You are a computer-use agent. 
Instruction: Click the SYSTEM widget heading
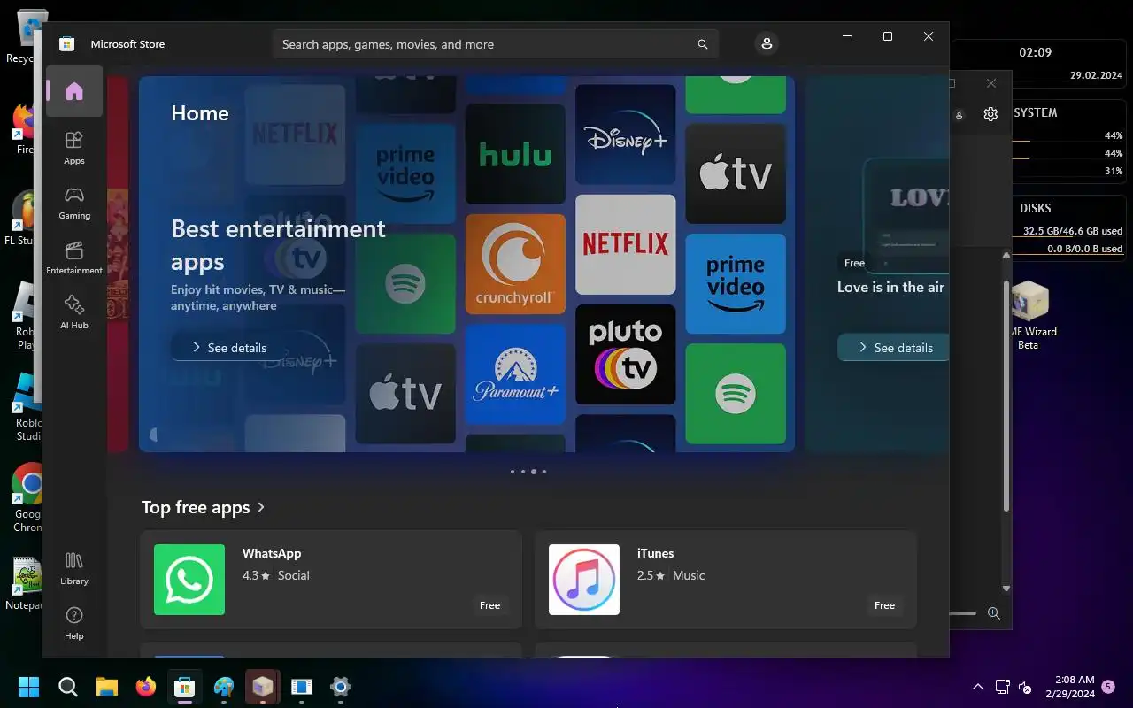click(x=1036, y=112)
